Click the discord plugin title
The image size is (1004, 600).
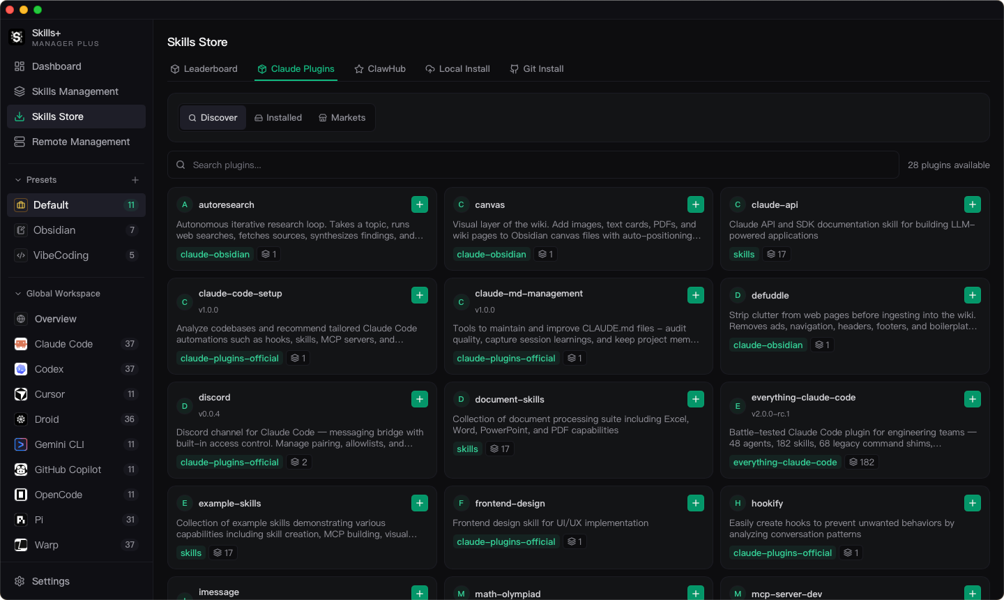pyautogui.click(x=215, y=398)
